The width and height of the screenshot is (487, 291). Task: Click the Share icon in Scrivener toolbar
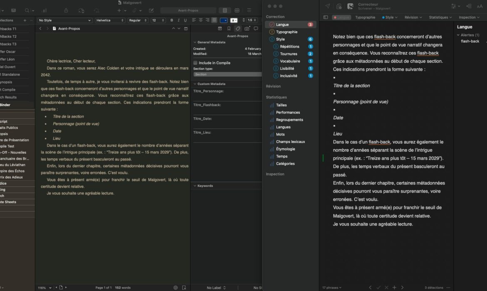pyautogui.click(x=66, y=10)
